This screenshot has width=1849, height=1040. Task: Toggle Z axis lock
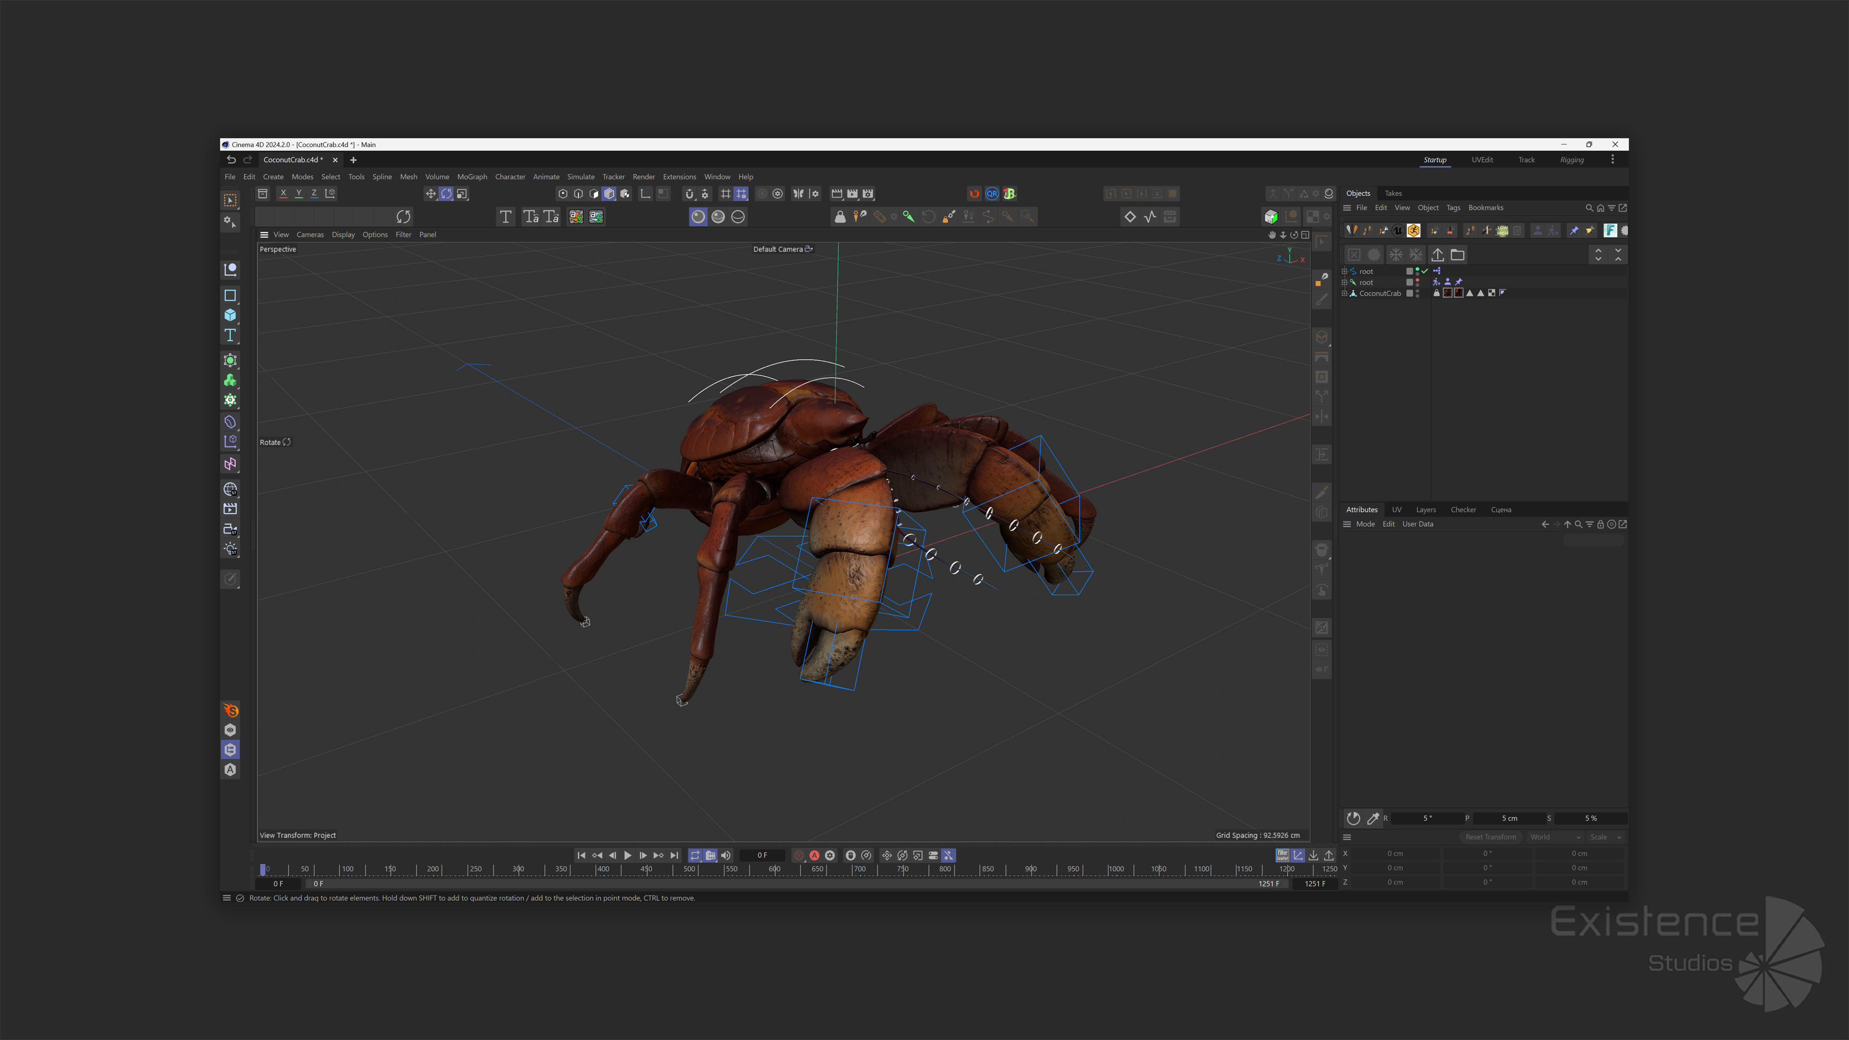313,194
